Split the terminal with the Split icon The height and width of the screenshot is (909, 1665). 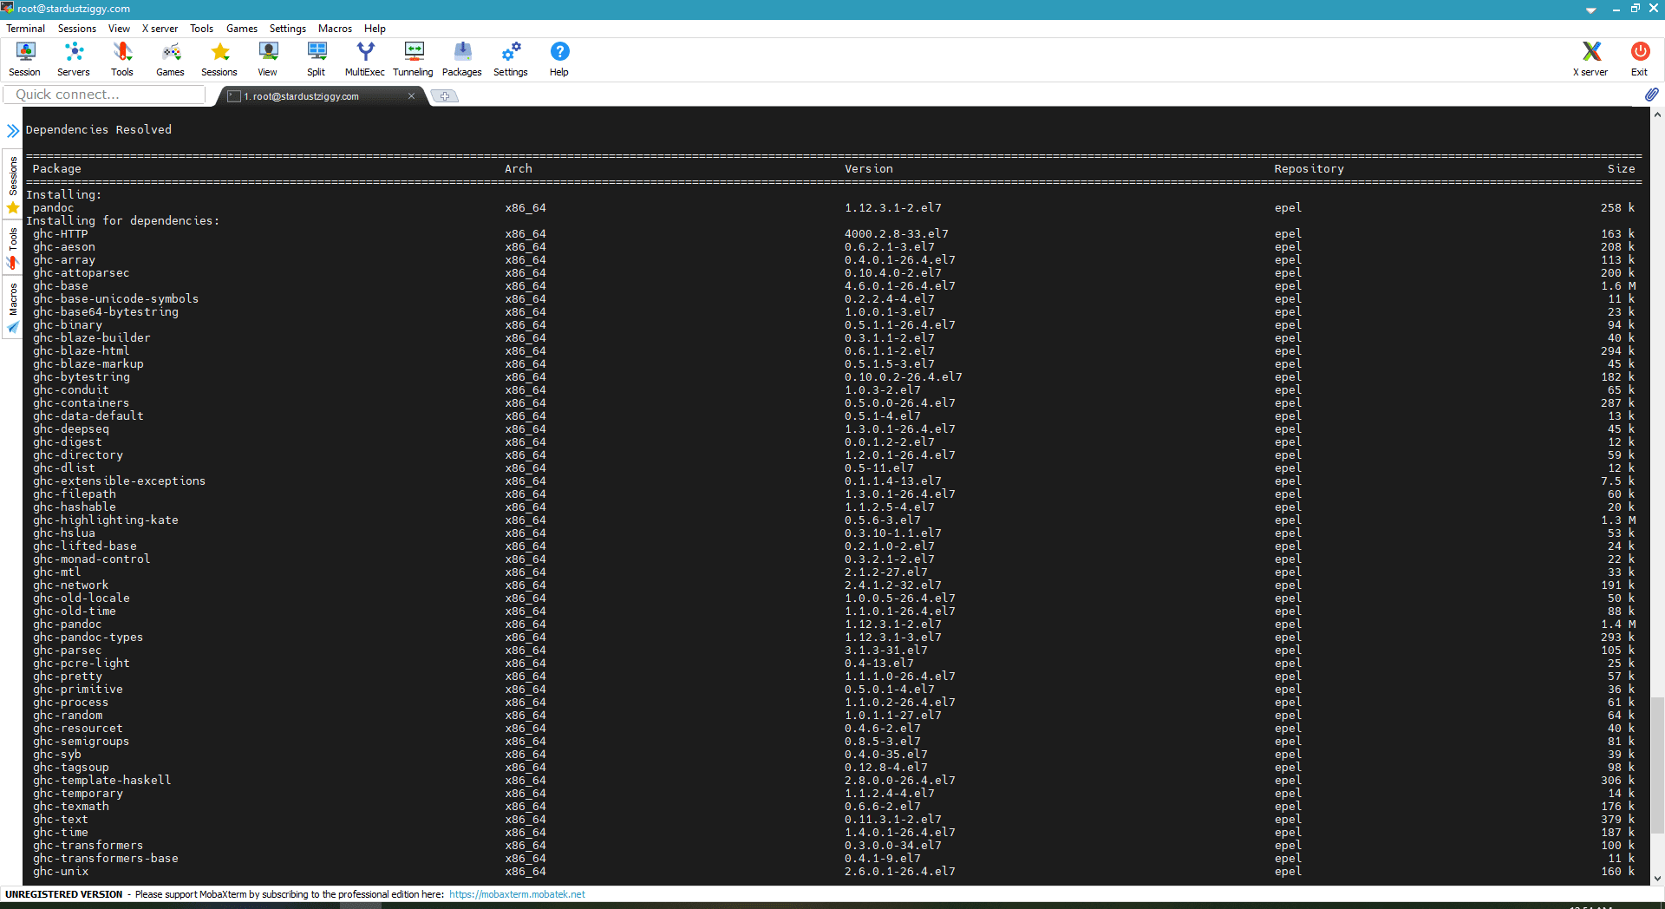pyautogui.click(x=317, y=60)
